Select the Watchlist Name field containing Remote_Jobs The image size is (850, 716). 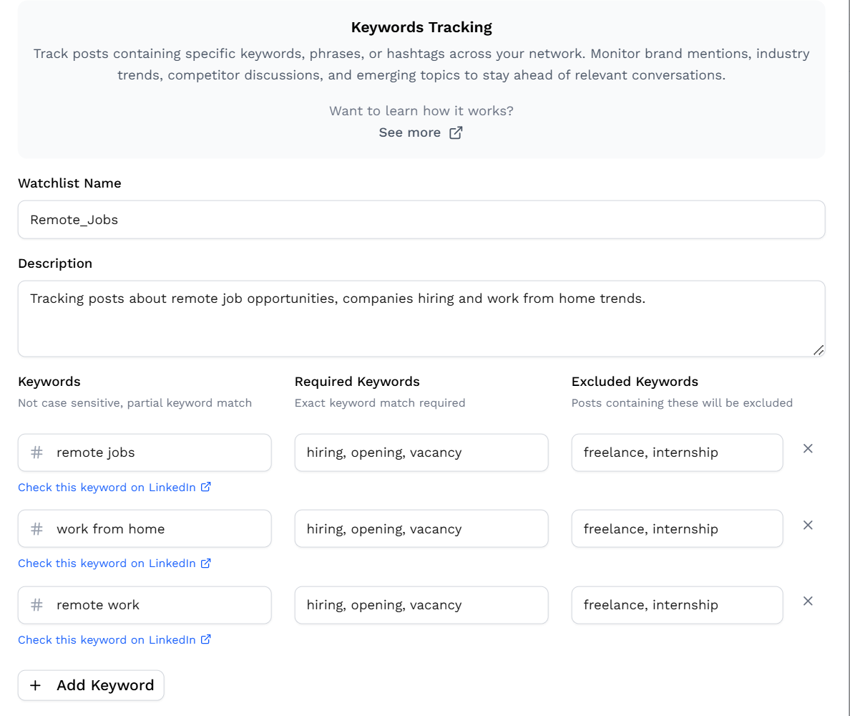coord(421,220)
